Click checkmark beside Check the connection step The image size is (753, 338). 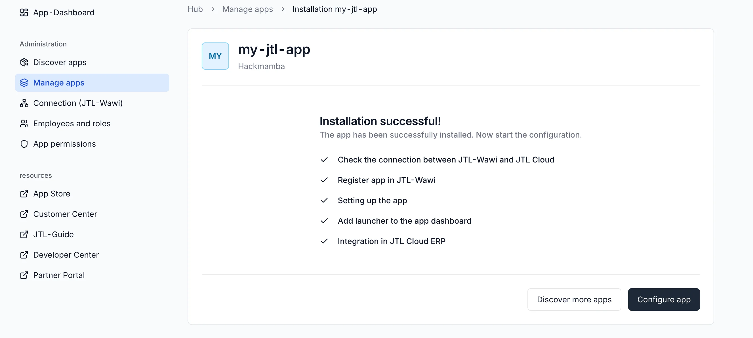click(324, 160)
